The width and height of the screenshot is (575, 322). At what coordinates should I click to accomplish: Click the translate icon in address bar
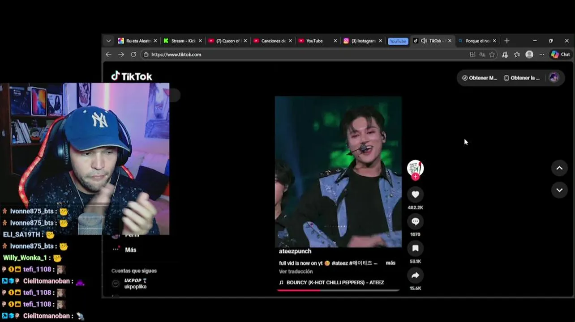pyautogui.click(x=482, y=55)
